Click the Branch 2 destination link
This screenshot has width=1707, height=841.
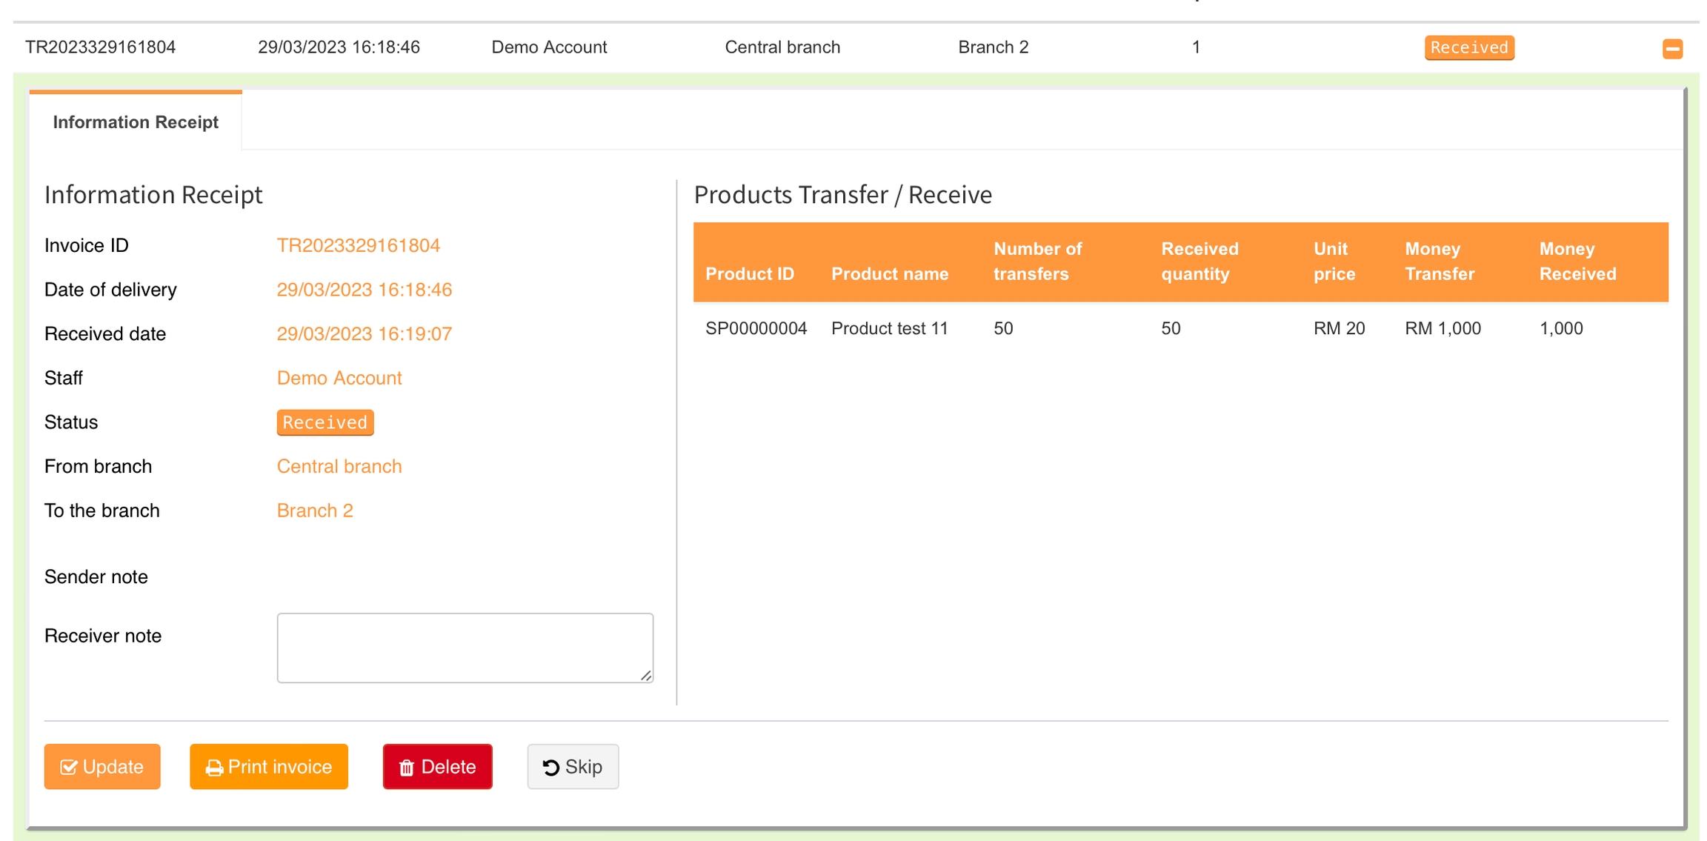[x=314, y=511]
